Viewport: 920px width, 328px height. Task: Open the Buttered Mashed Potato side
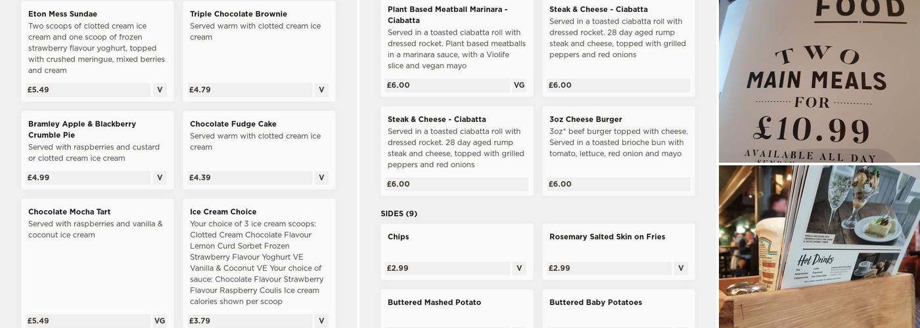(434, 302)
